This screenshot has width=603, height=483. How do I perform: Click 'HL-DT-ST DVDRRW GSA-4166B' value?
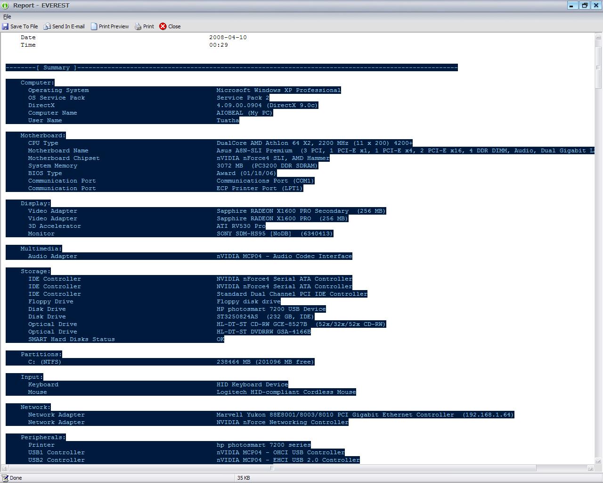263,332
